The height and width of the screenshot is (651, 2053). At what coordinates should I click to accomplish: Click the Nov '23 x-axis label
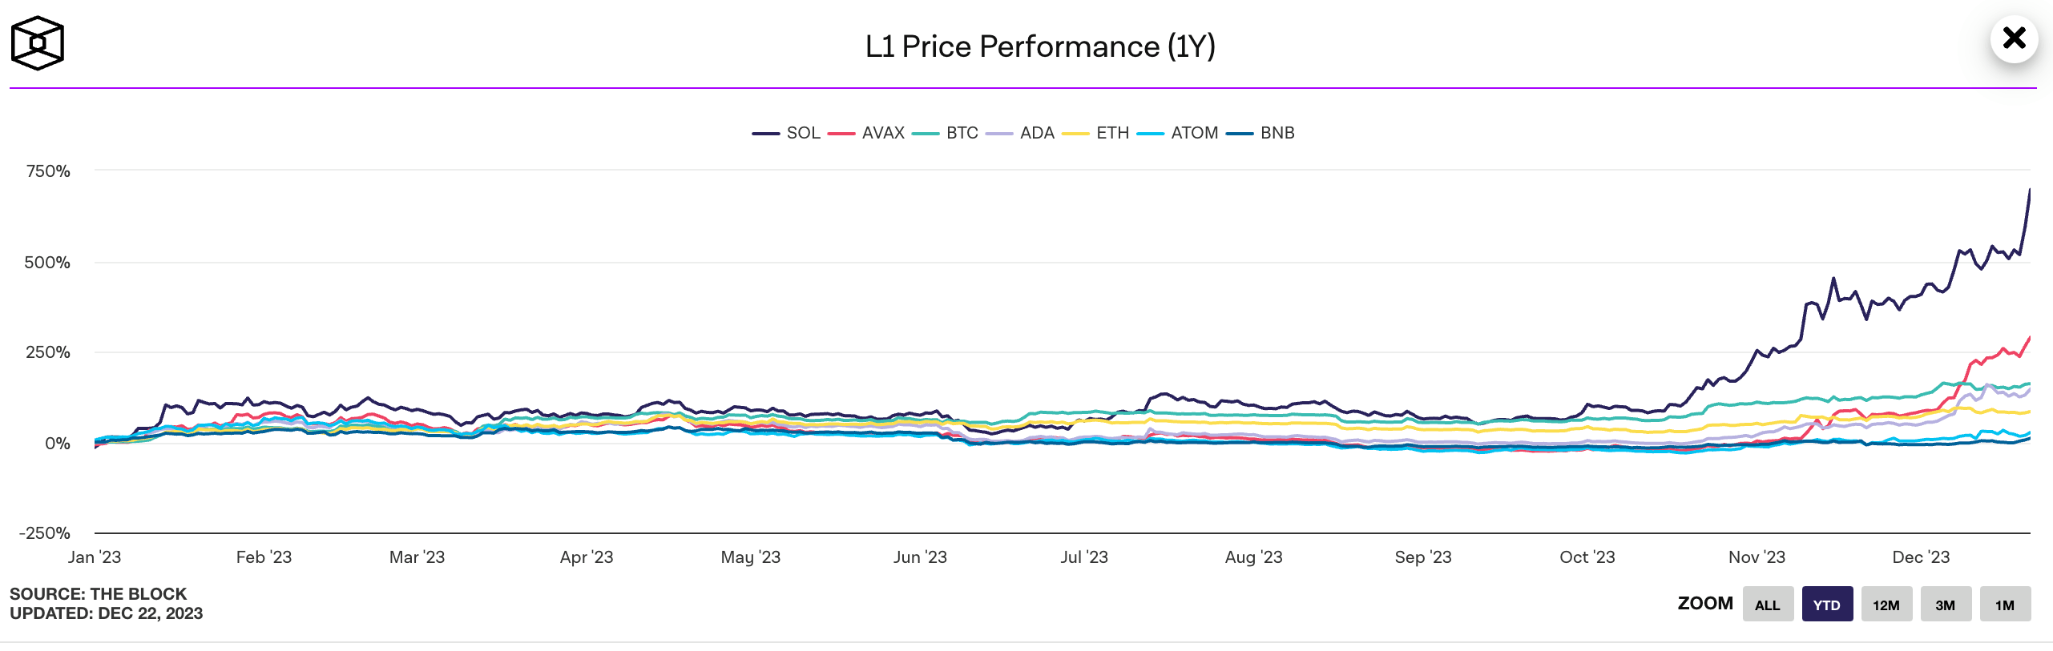[1757, 557]
